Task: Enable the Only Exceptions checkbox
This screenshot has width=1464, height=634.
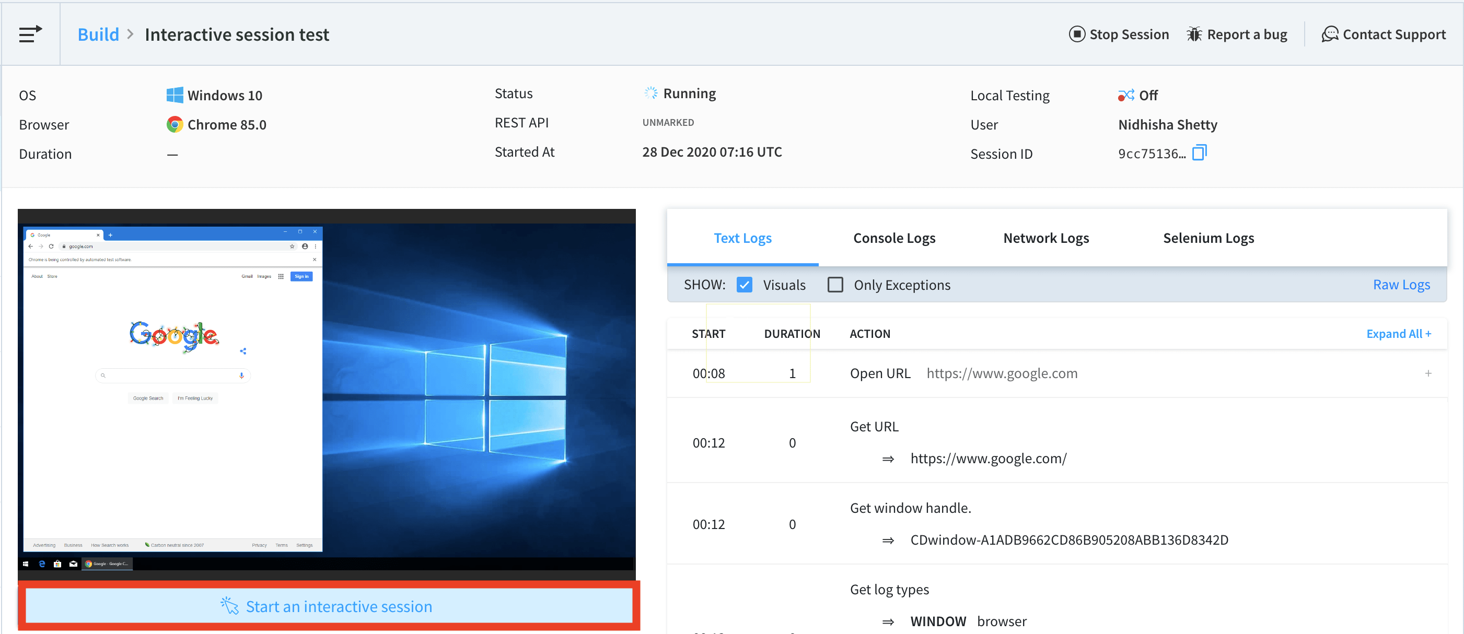Action: coord(835,285)
